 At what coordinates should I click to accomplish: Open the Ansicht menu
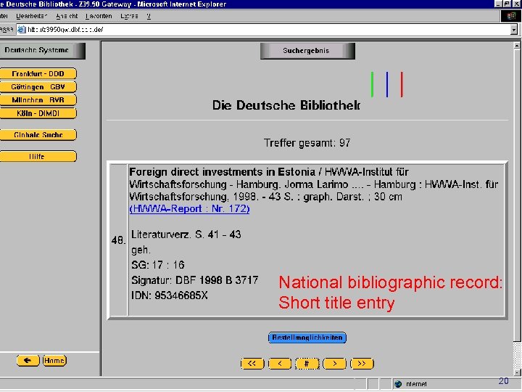tap(67, 16)
